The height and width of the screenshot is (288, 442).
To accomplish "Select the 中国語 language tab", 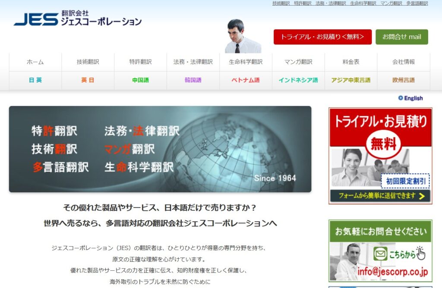I will pos(140,80).
